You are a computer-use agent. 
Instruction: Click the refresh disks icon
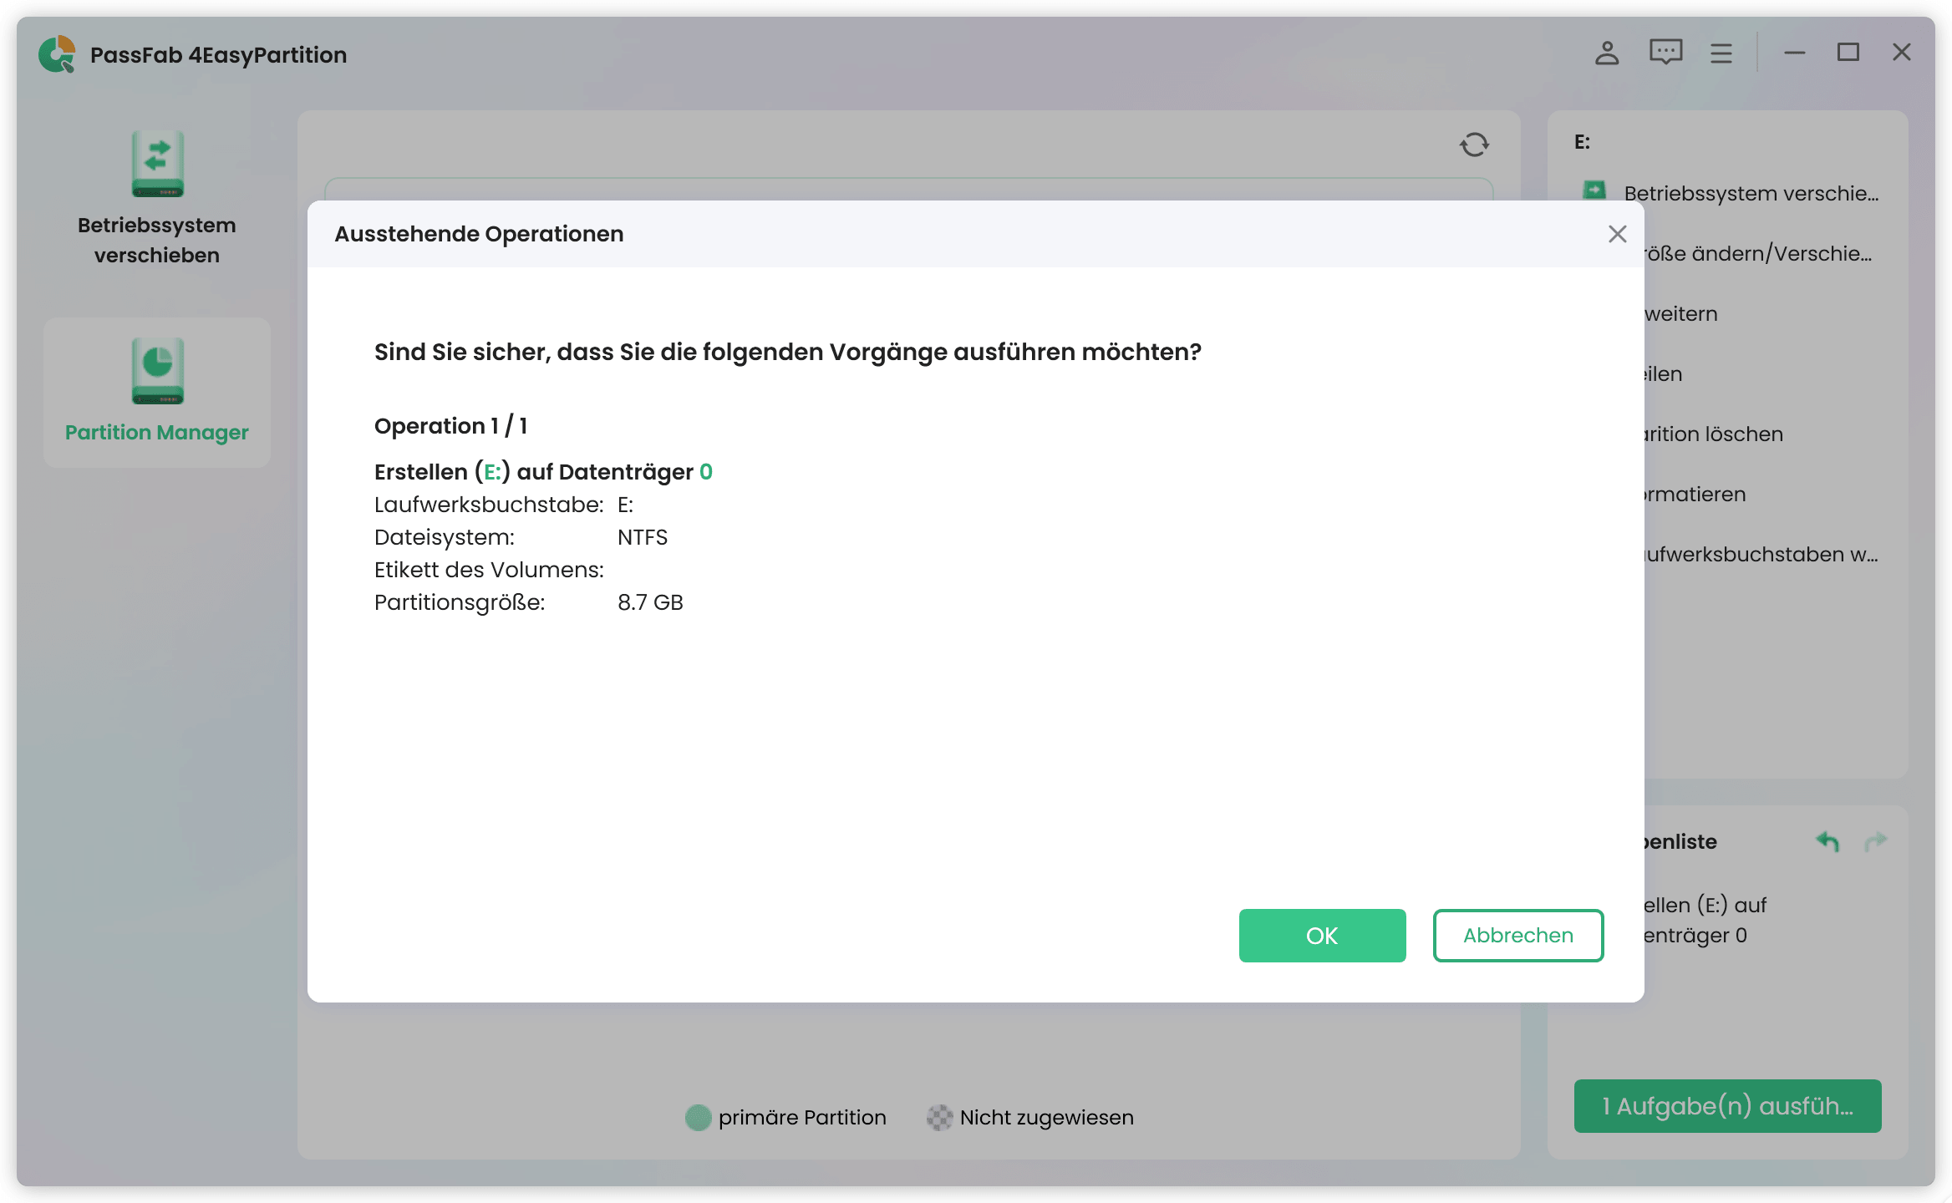coord(1474,145)
